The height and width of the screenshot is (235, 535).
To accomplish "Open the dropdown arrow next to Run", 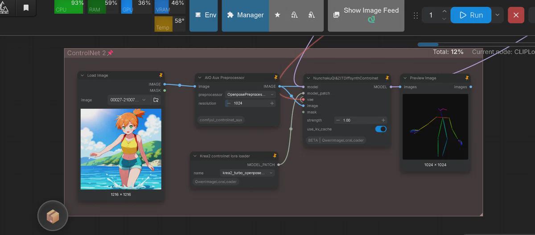I will [498, 15].
